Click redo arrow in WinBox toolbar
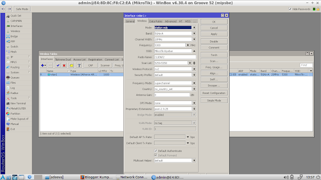 pos(10,9)
